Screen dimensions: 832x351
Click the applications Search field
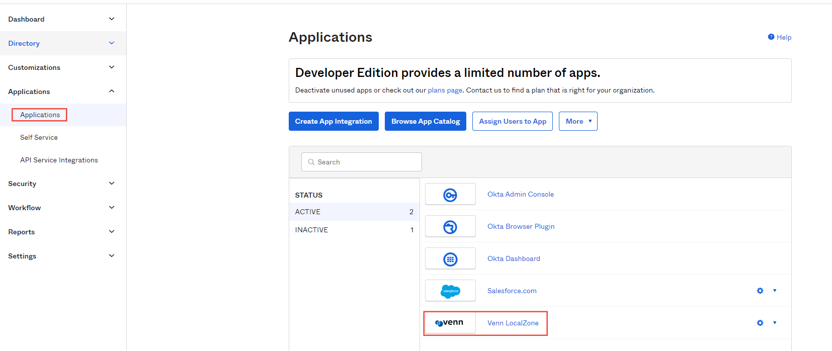[x=362, y=162]
